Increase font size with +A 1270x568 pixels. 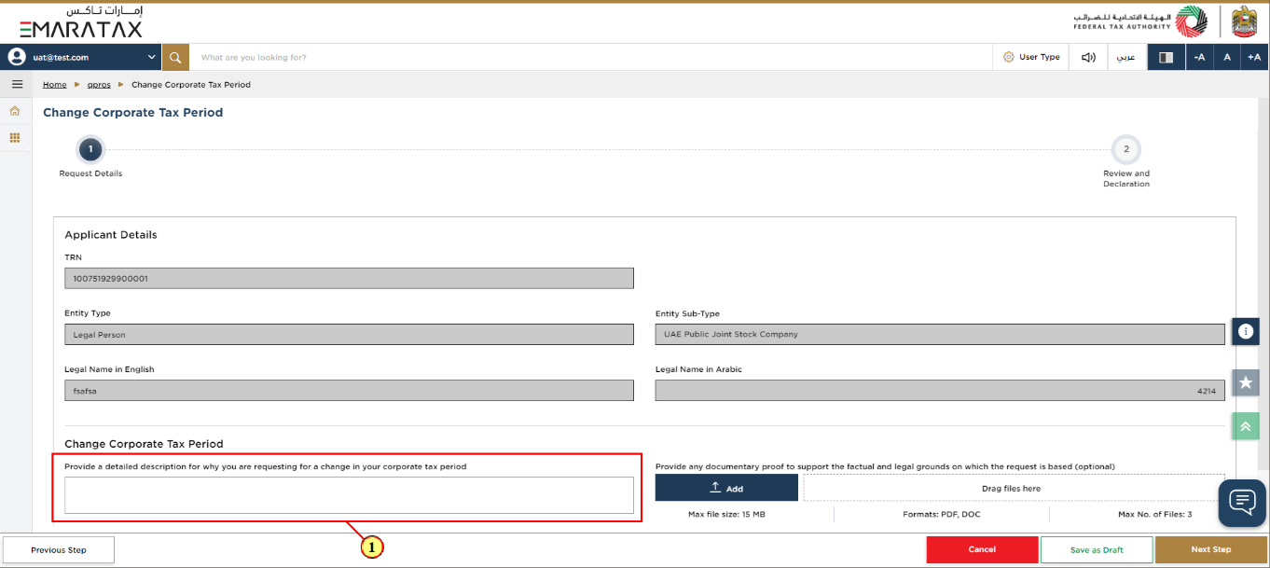pyautogui.click(x=1254, y=57)
